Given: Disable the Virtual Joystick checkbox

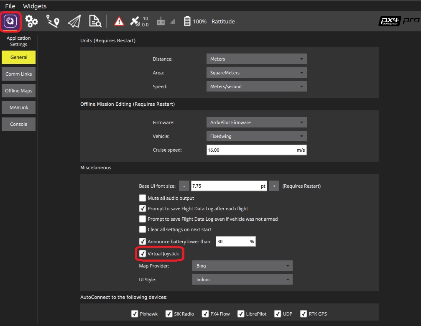Looking at the screenshot, I should (x=143, y=254).
